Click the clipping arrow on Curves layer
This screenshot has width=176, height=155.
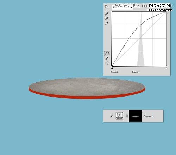tap(112, 116)
